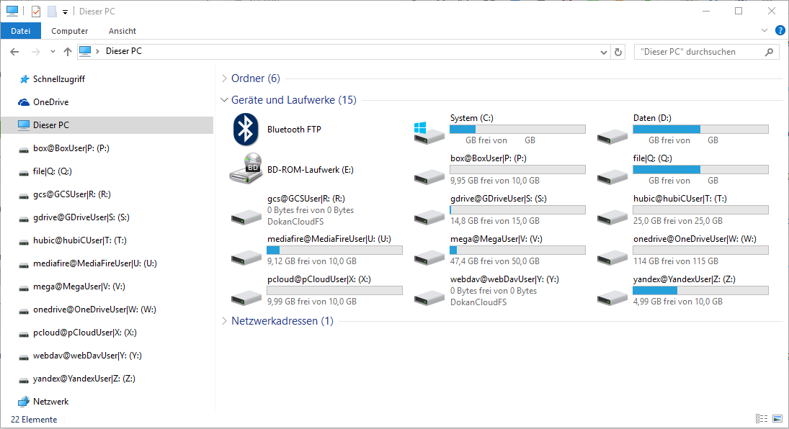The image size is (789, 429).
Task: Expand the ribbon with the chevron
Action: (x=765, y=31)
